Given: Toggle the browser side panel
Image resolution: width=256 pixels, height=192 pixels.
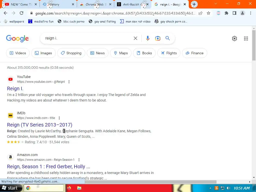Looking at the screenshot, I should (234, 13).
